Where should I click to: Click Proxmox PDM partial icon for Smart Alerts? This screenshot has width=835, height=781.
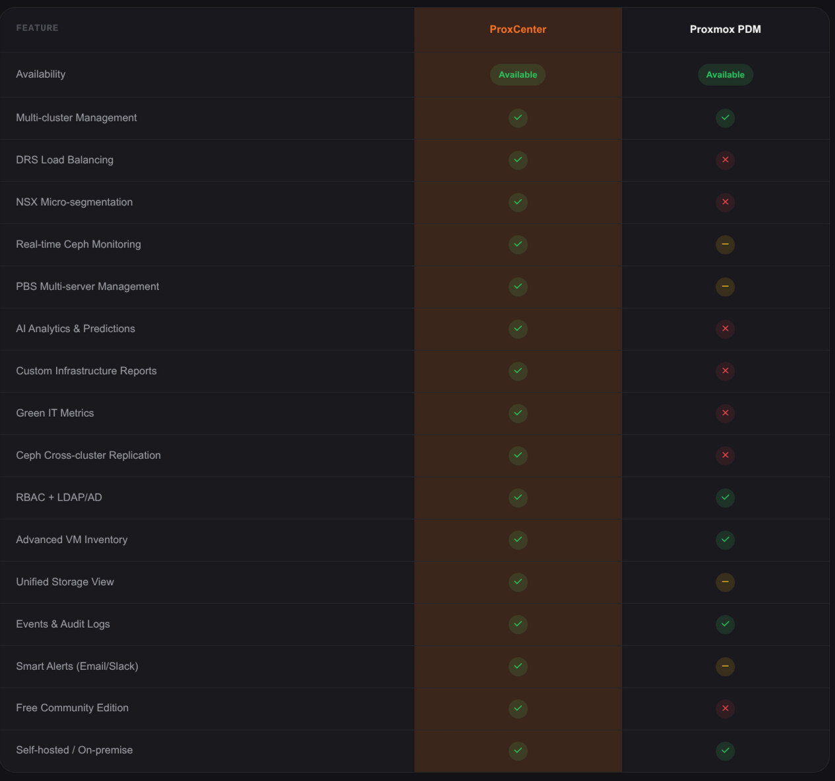coord(725,666)
